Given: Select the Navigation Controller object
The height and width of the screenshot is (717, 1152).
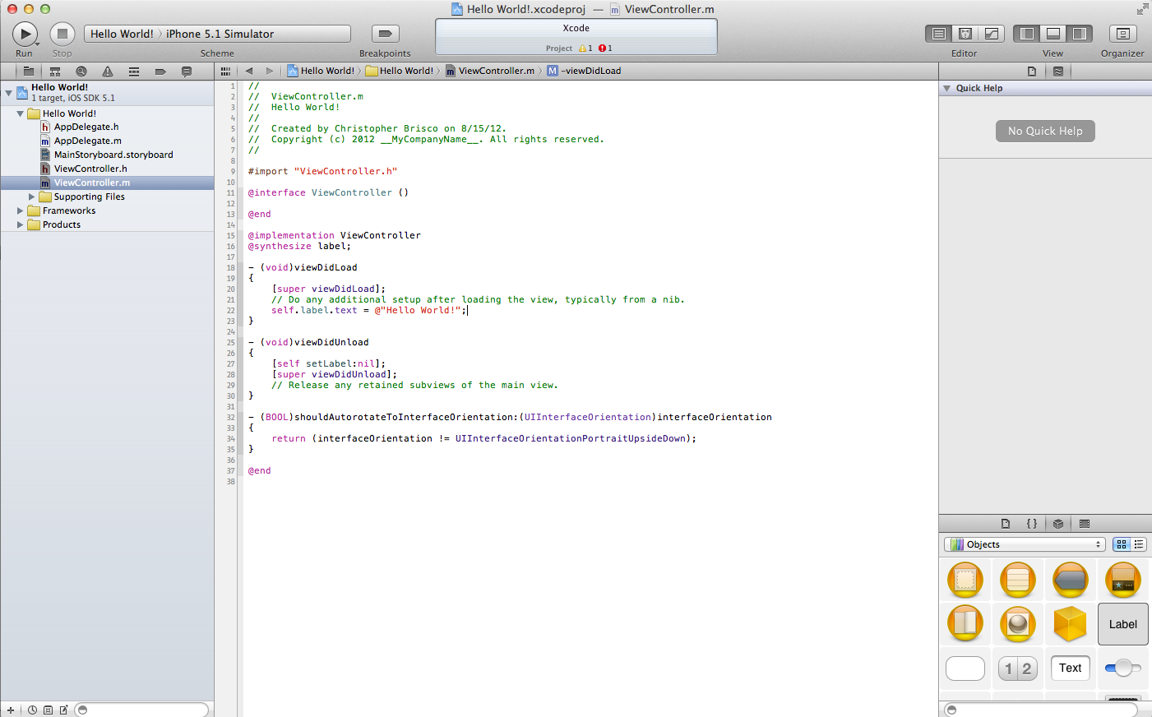Looking at the screenshot, I should [1071, 580].
